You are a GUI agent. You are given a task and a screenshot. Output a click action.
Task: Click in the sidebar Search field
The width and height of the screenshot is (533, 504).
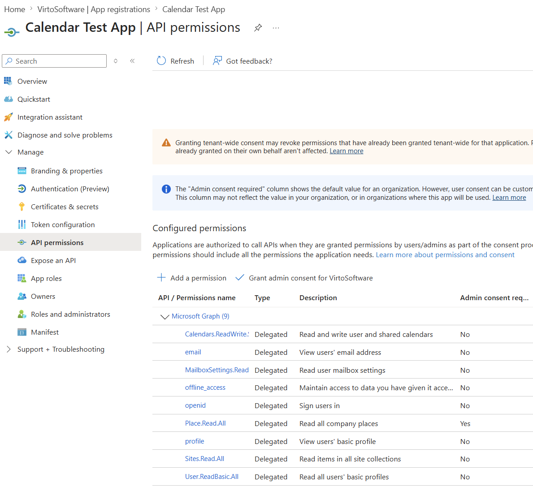point(54,61)
